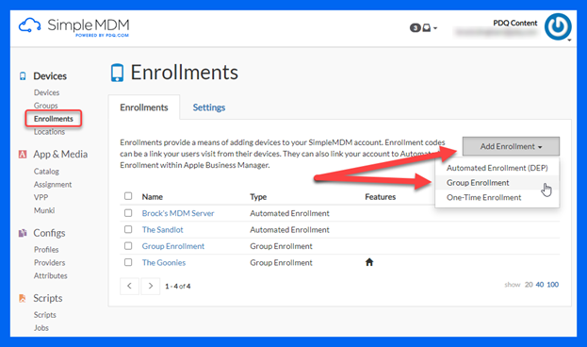Open Profiles under Configs
The width and height of the screenshot is (587, 347).
click(x=46, y=250)
